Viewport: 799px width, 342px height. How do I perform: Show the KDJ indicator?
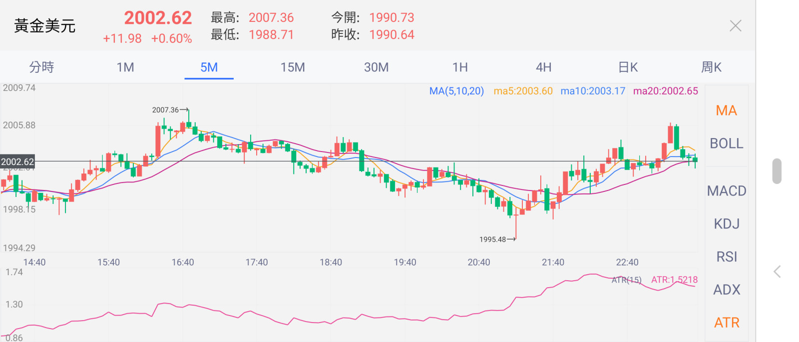point(726,224)
